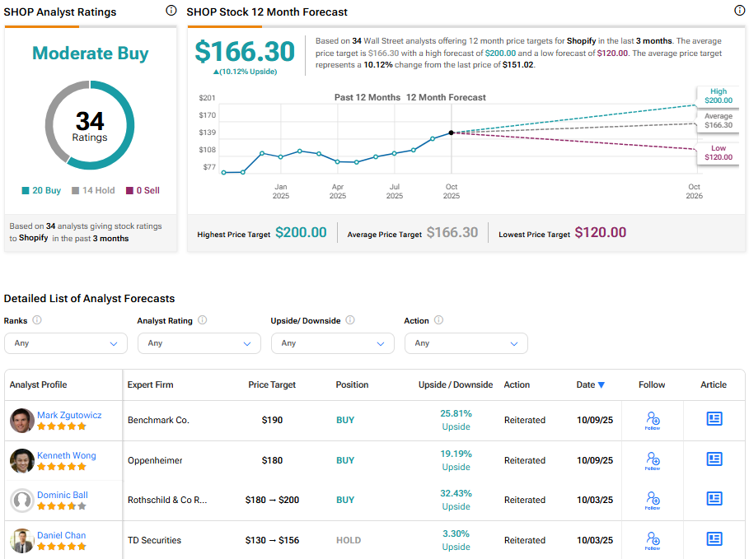Follow analyst Dominic Ball
Screen dimensions: 749x559
coord(653,500)
